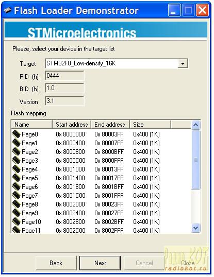
Task: Sort by the Start address column header
Action: click(72, 124)
